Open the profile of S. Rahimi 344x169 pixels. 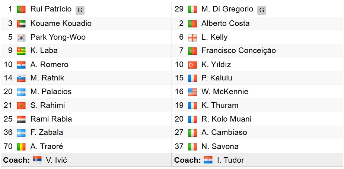pyautogui.click(x=48, y=105)
